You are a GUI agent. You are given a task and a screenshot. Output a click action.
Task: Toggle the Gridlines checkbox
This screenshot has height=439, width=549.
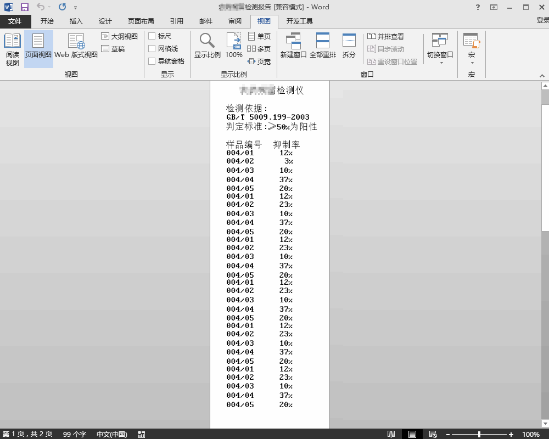click(152, 49)
